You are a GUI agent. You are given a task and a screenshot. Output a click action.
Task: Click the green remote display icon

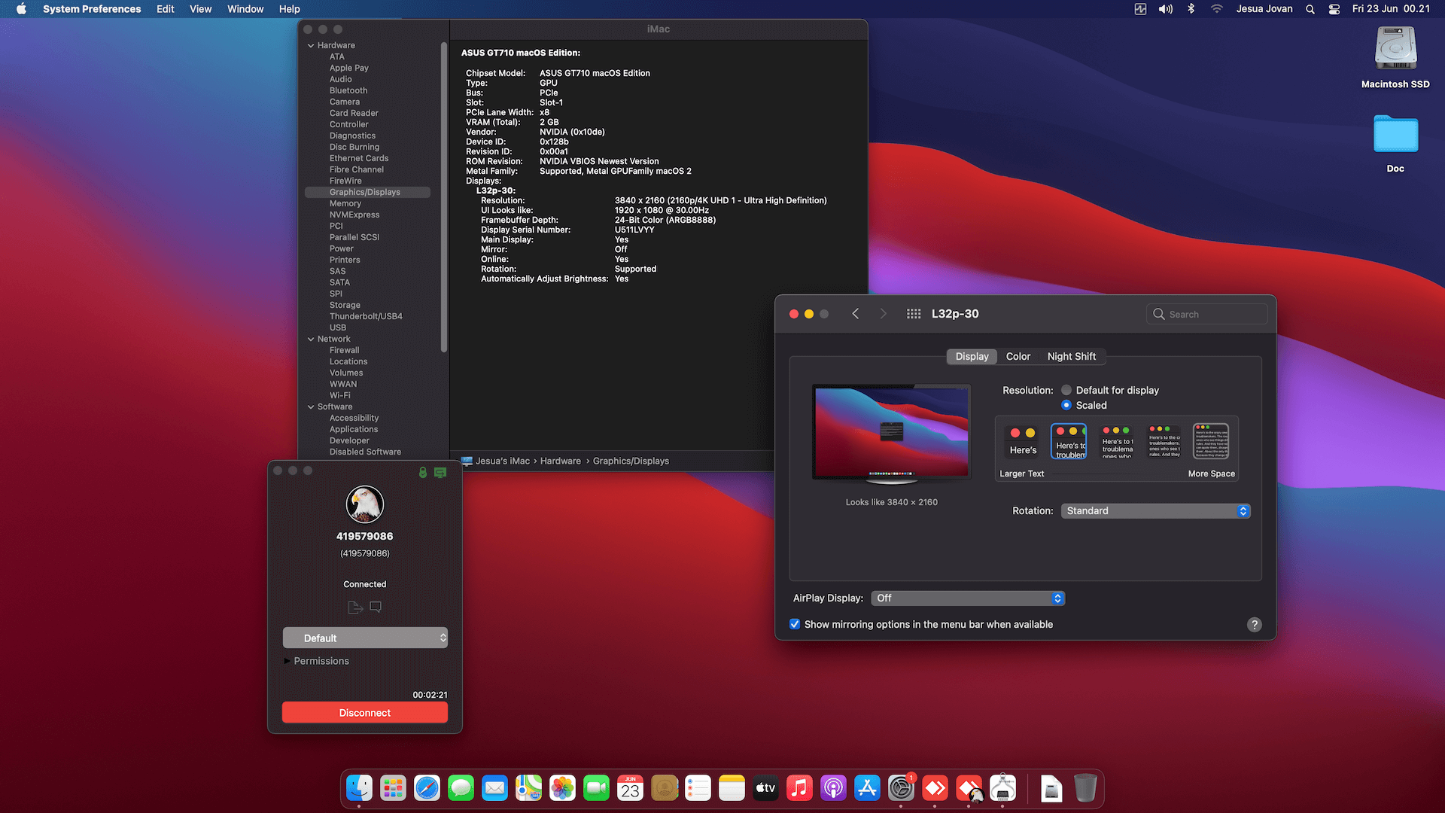tap(440, 470)
